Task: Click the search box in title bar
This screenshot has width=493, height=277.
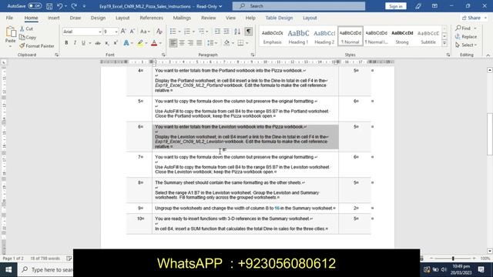Action: point(299,6)
